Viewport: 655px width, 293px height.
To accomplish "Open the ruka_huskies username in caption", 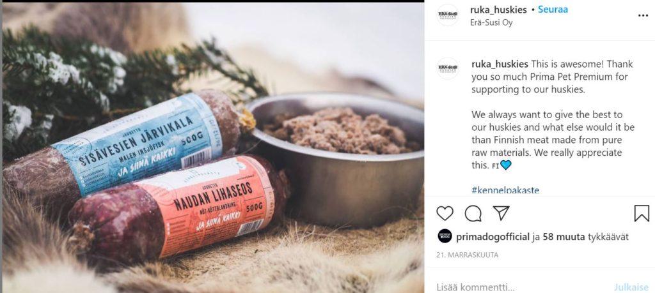I will coord(500,64).
